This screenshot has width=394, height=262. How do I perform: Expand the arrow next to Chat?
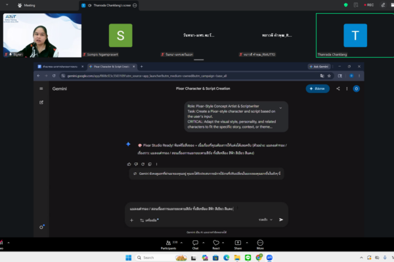pyautogui.click(x=204, y=243)
